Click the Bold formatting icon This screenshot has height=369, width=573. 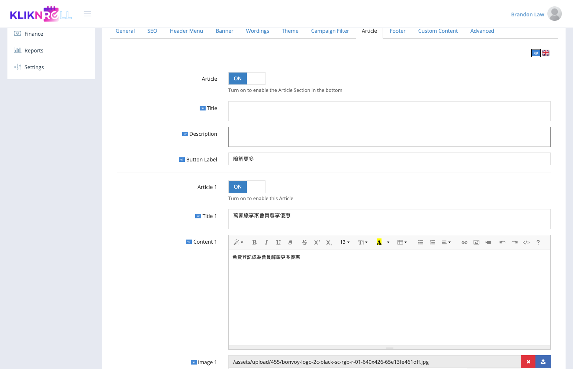click(x=254, y=243)
